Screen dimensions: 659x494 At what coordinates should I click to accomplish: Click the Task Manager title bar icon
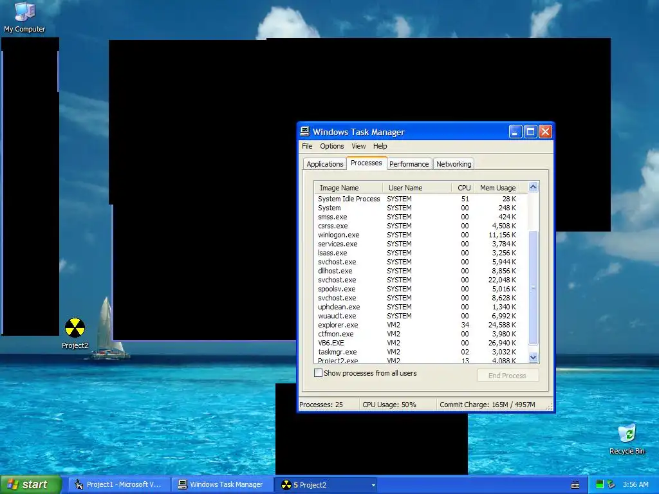click(x=305, y=131)
